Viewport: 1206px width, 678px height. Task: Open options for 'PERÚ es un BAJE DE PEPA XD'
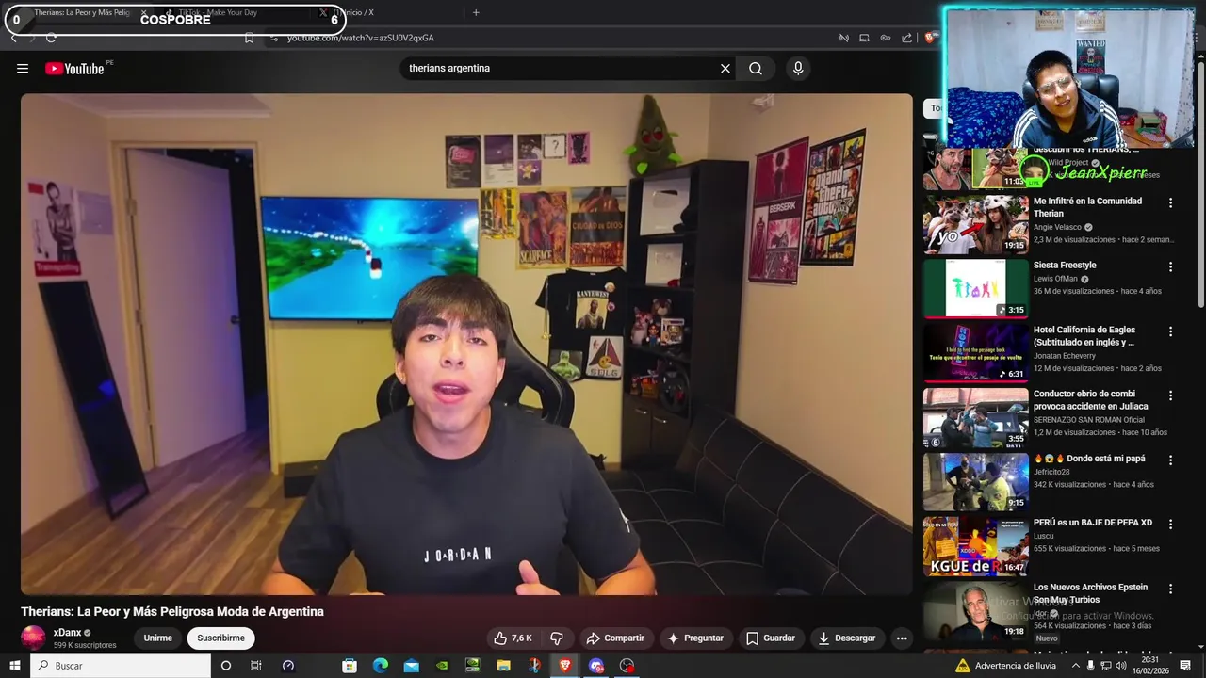click(1170, 524)
